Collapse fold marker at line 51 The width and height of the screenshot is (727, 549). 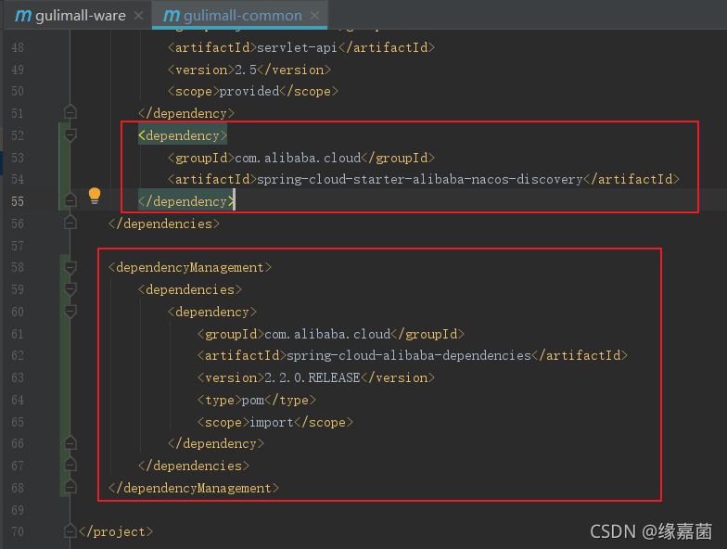coord(70,111)
